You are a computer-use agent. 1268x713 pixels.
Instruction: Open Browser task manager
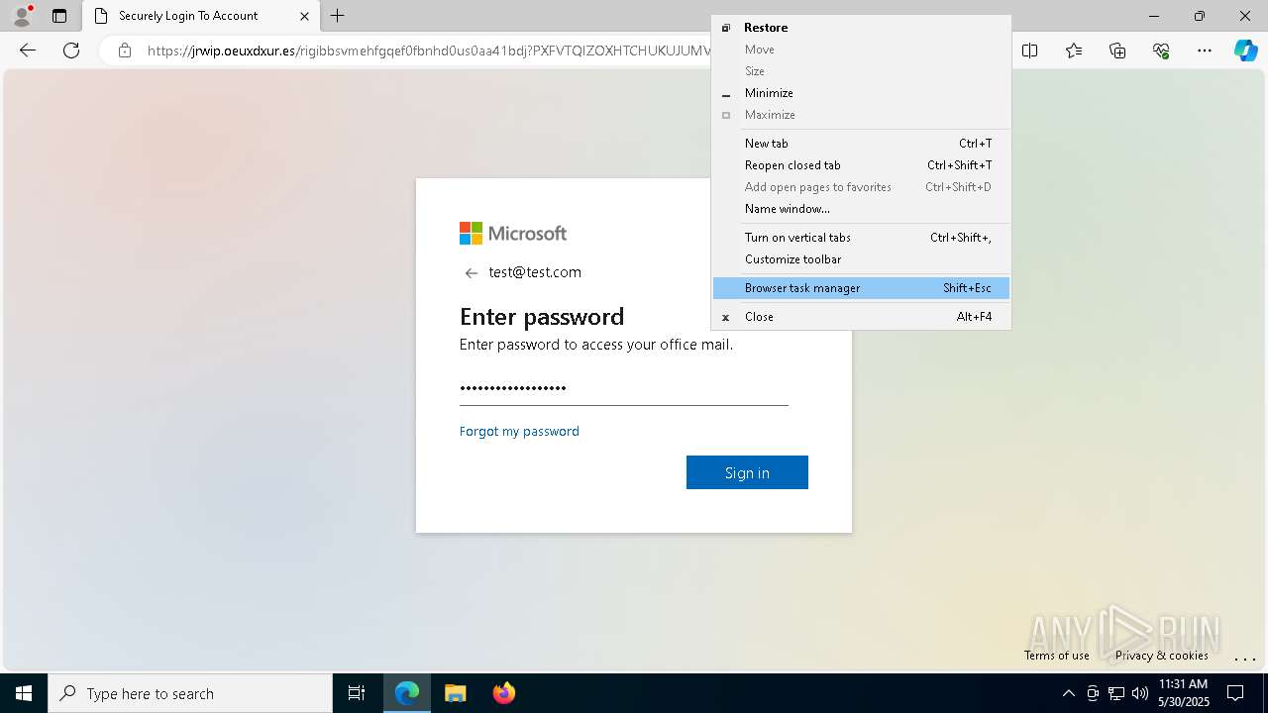(861, 288)
